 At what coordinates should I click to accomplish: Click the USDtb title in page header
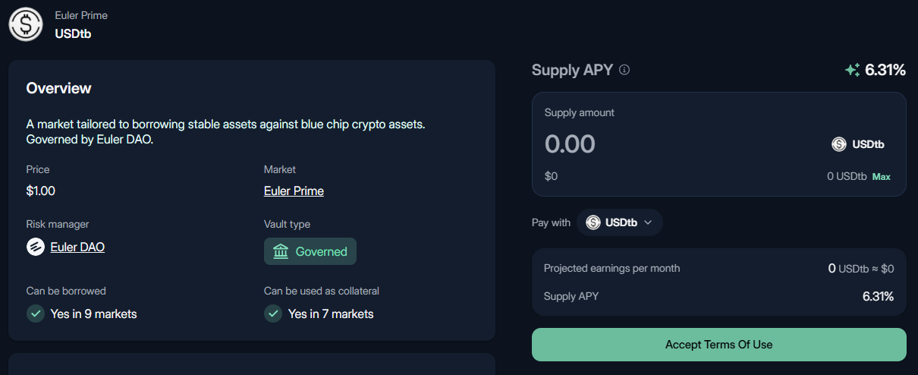(74, 34)
